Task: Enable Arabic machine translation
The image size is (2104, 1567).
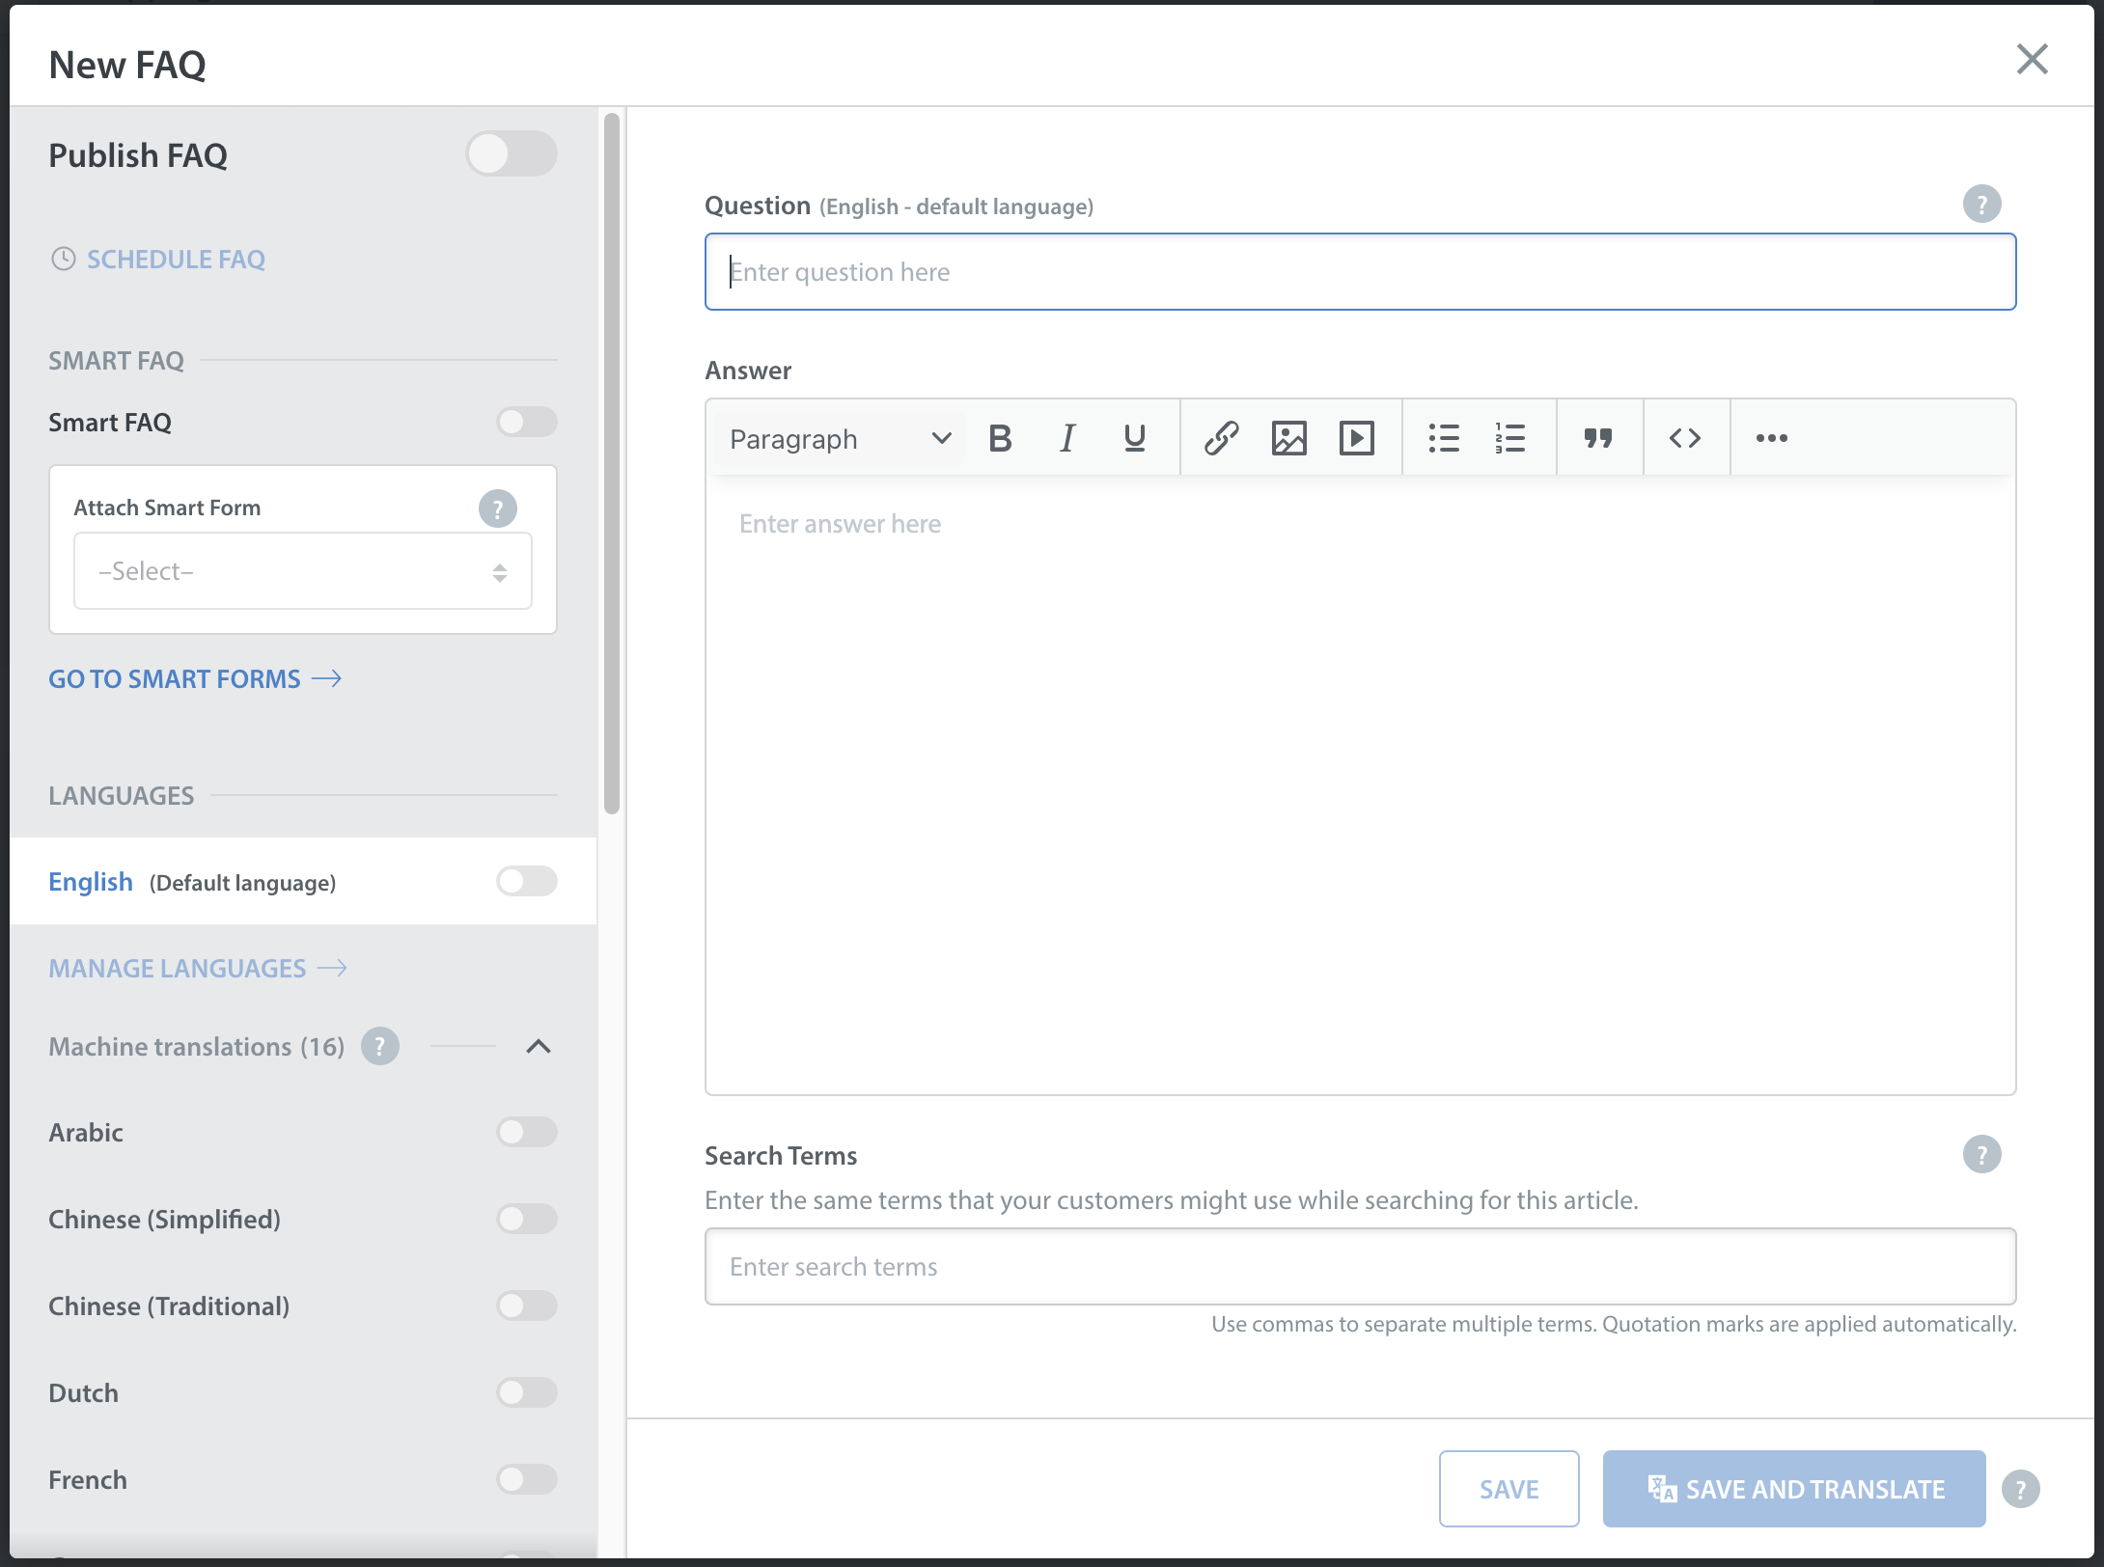Action: [x=527, y=1132]
